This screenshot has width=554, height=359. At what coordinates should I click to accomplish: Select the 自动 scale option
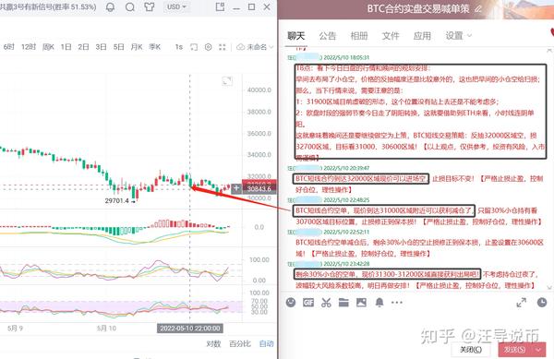pos(267,343)
